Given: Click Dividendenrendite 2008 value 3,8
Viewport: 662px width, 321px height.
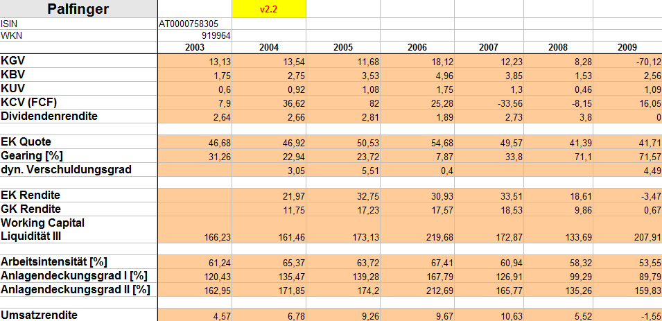Looking at the screenshot, I should pos(558,116).
